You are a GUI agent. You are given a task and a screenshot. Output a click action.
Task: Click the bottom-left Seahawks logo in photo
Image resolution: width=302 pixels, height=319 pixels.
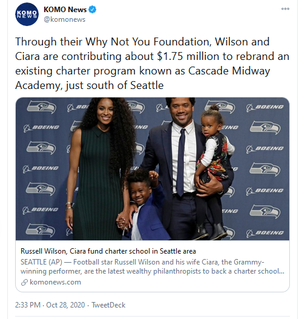click(41, 230)
